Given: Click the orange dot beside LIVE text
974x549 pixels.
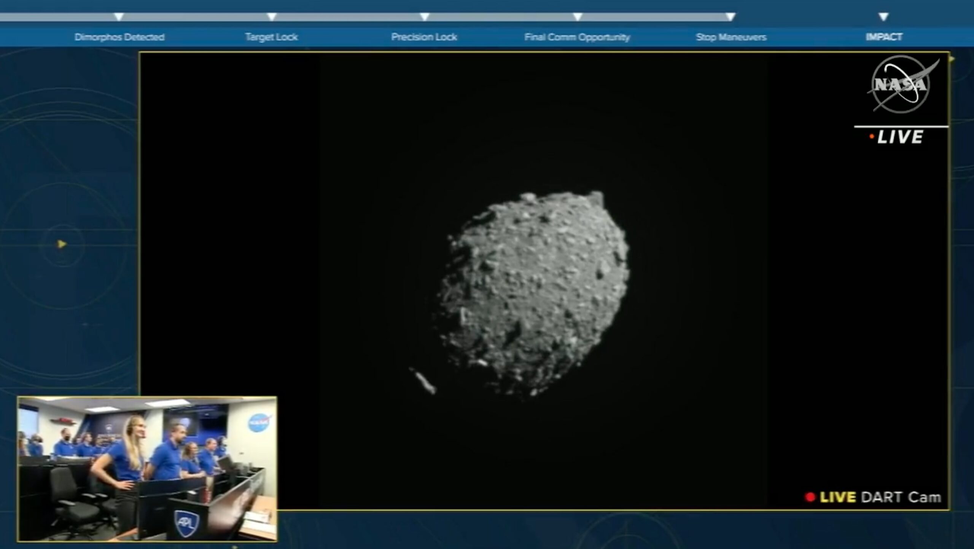Looking at the screenshot, I should tap(872, 137).
